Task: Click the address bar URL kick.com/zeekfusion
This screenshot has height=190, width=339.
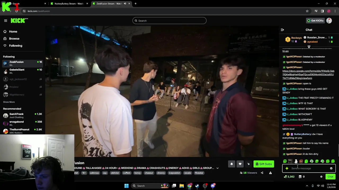Action: 39,11
